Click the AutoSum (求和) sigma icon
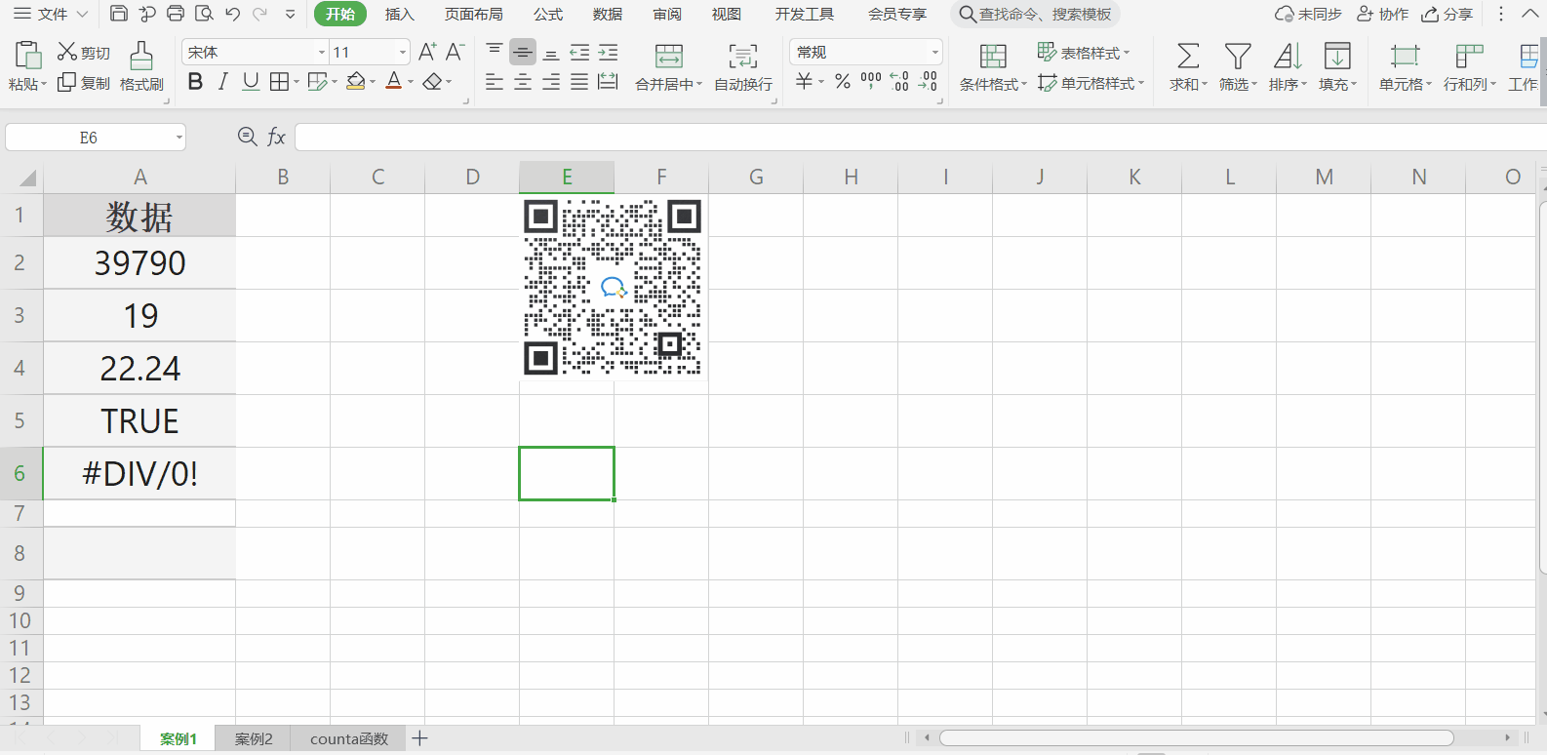 [x=1188, y=56]
